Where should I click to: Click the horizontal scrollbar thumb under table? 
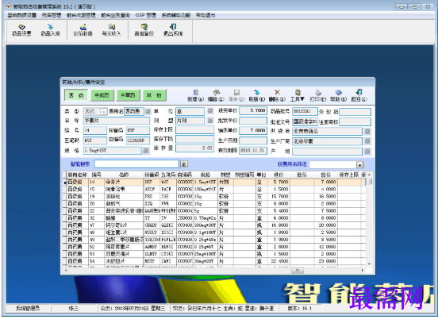coord(298,270)
